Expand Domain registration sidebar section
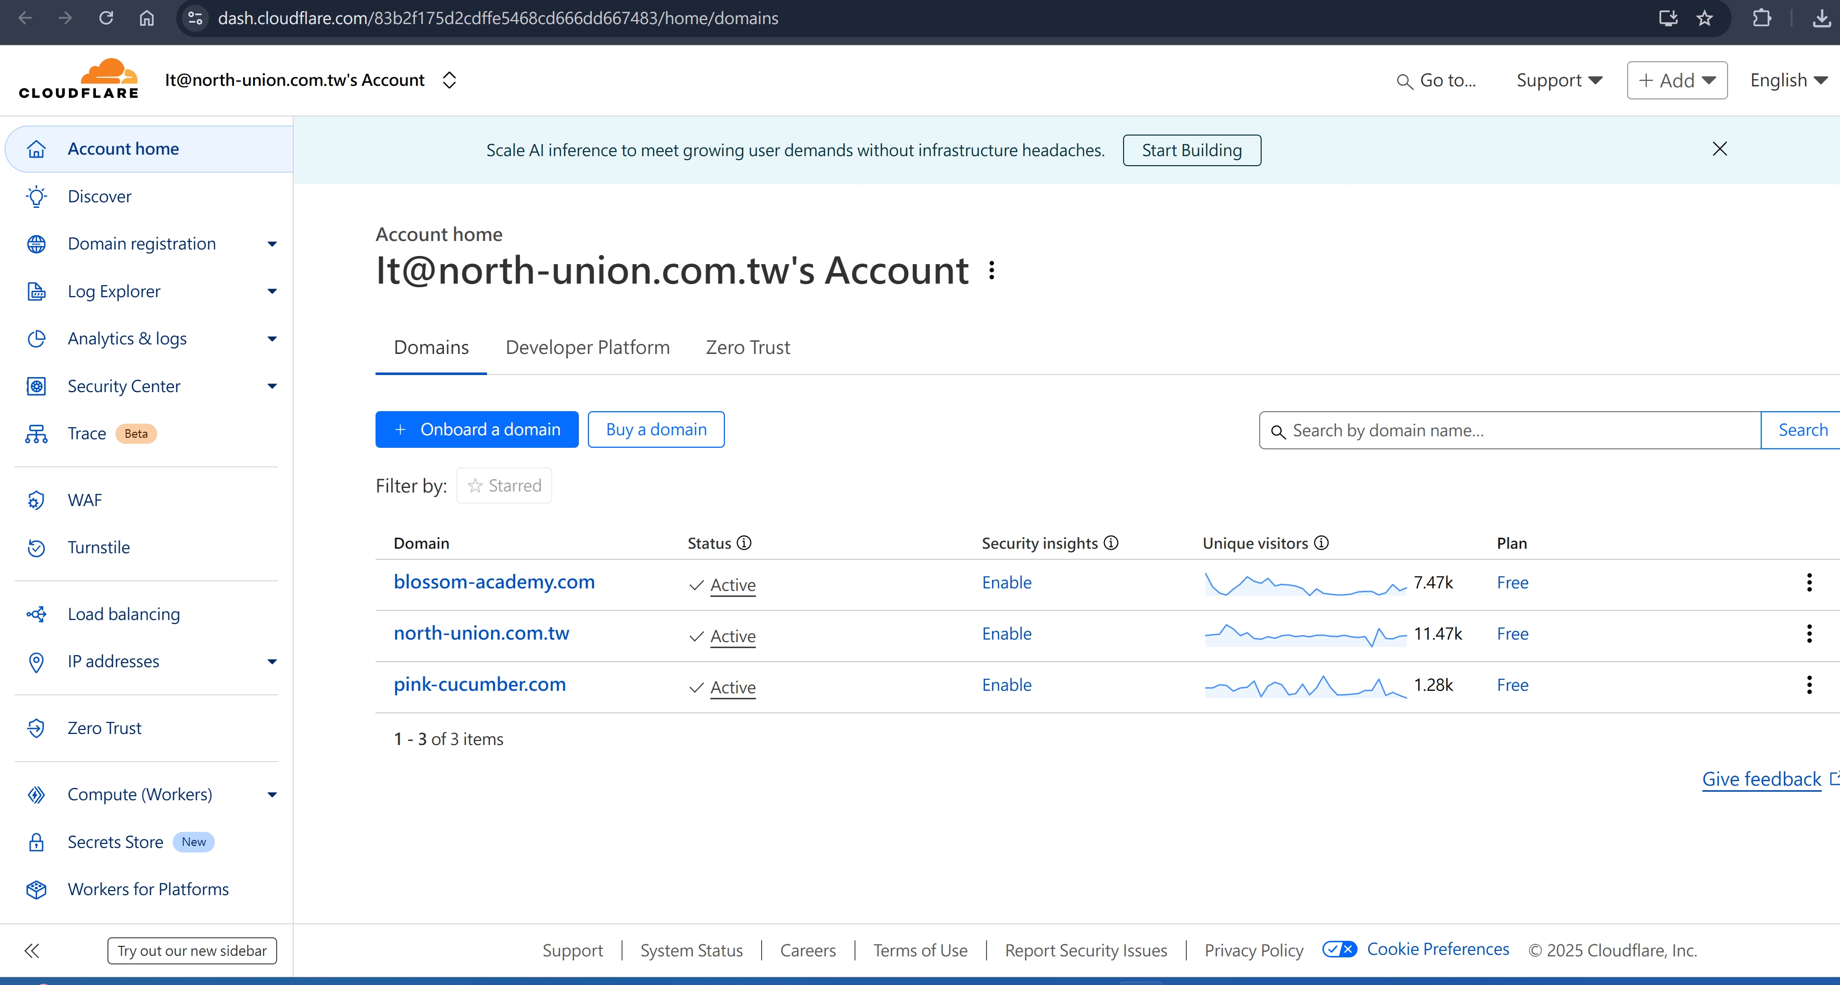This screenshot has height=985, width=1840. [x=272, y=244]
